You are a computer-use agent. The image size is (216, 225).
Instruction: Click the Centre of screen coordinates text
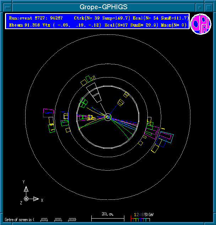41,219
